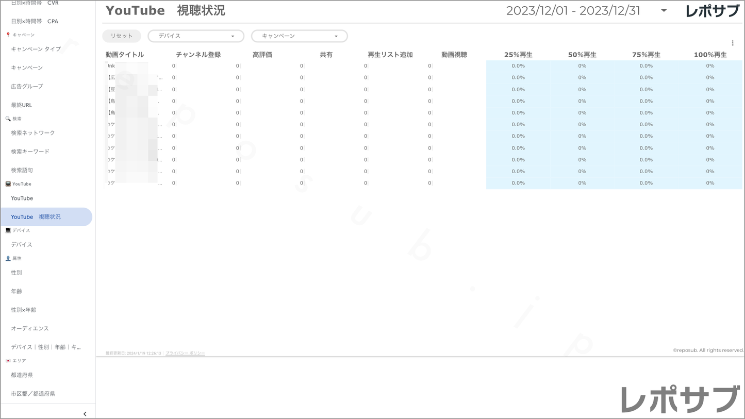Click the 動画タイトル column header
The width and height of the screenshot is (745, 419).
125,55
